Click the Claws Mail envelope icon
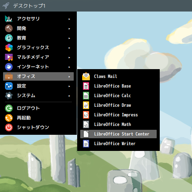192x192 pixels. click(x=86, y=76)
